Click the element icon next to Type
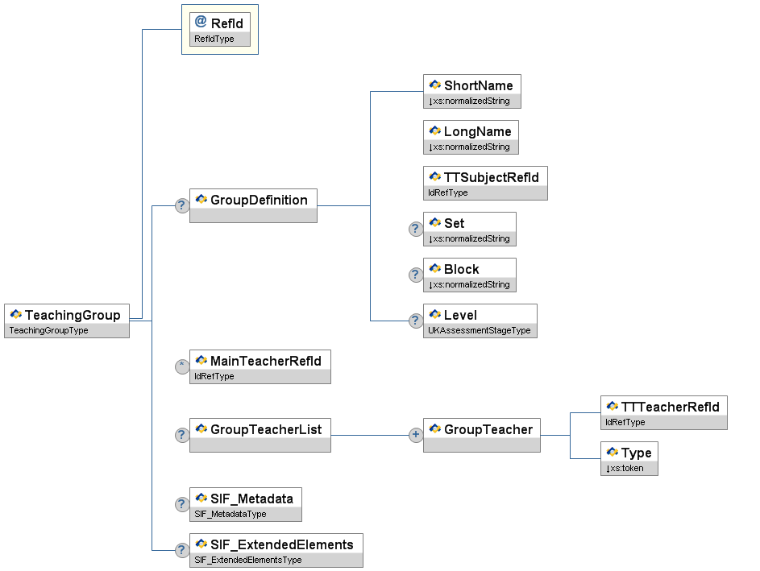 pyautogui.click(x=612, y=453)
